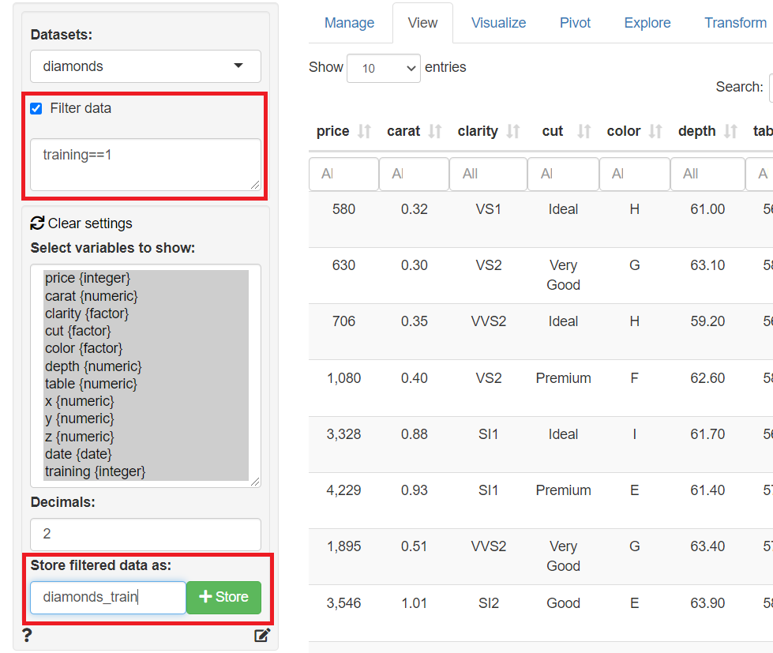Select price {integer} in variables list
The image size is (773, 653).
[x=88, y=278]
